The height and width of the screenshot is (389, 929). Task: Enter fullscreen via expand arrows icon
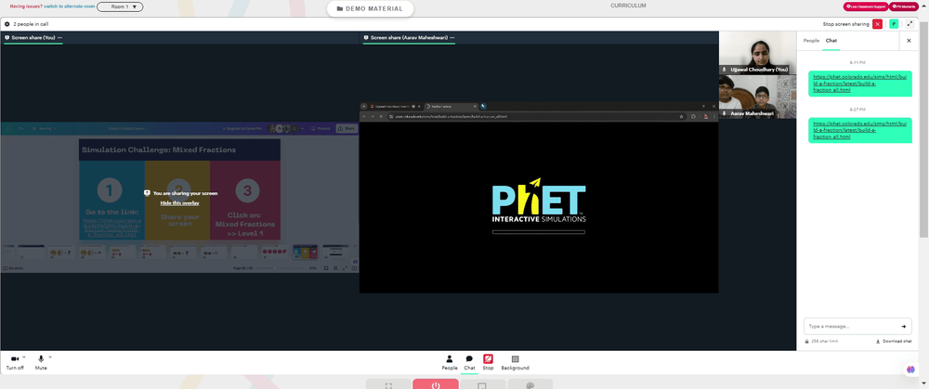pos(909,24)
